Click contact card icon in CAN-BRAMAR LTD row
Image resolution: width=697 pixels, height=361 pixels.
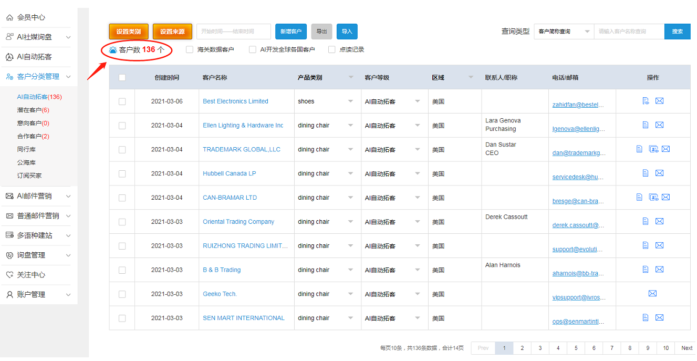(653, 197)
